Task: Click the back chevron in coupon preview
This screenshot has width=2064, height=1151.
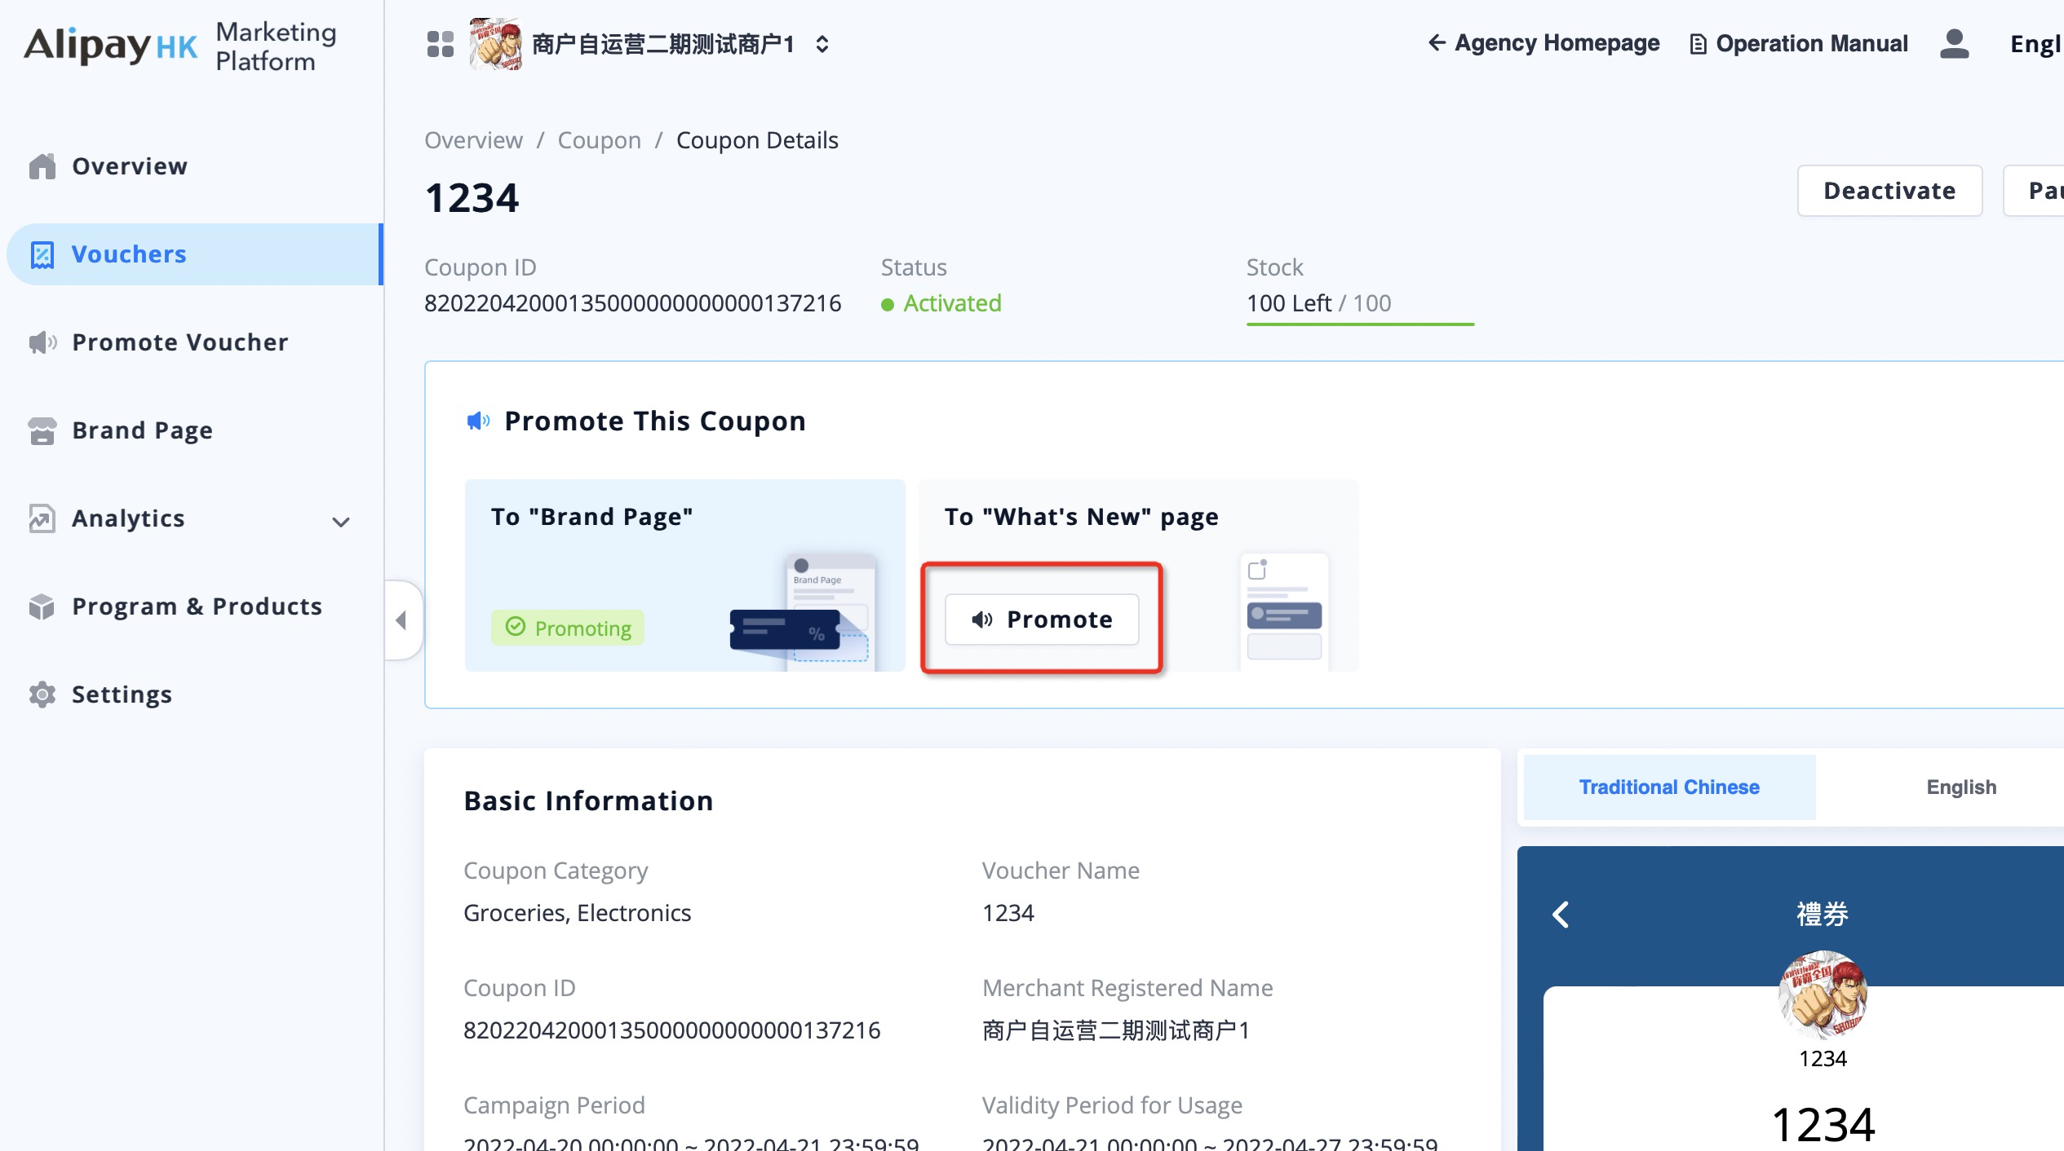Action: coord(1561,915)
